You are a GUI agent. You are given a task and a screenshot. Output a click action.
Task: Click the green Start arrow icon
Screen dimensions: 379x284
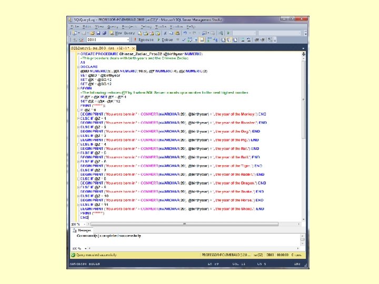tap(228, 33)
